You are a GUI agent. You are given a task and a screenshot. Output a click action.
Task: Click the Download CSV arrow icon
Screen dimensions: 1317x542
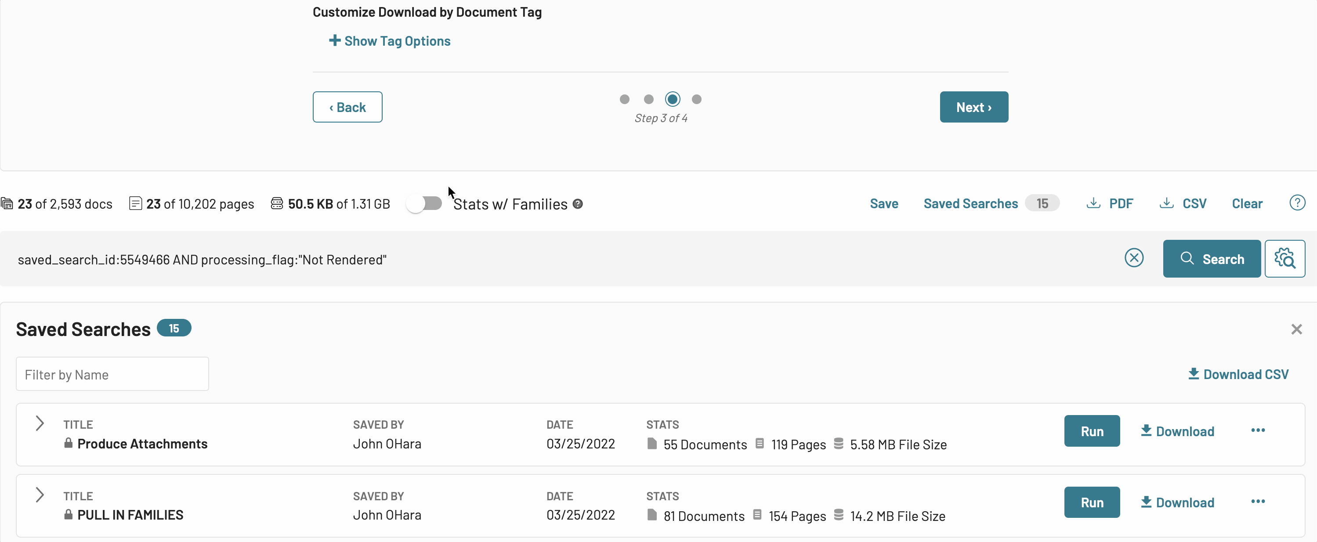[1193, 374]
